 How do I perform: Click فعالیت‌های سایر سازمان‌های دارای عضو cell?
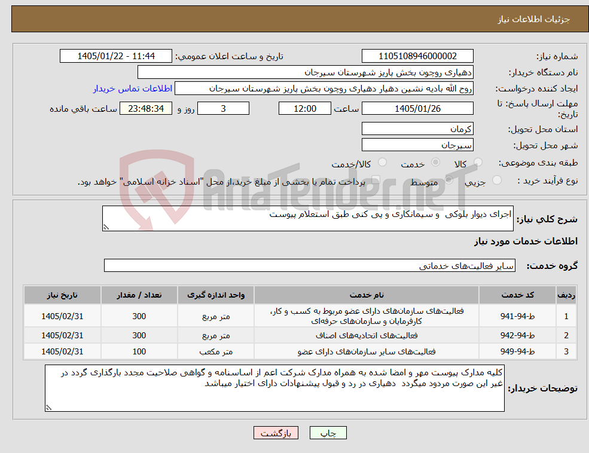(x=367, y=351)
